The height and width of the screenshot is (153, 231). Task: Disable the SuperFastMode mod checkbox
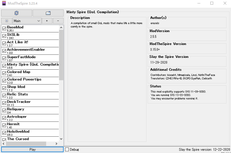[x=4, y=58]
